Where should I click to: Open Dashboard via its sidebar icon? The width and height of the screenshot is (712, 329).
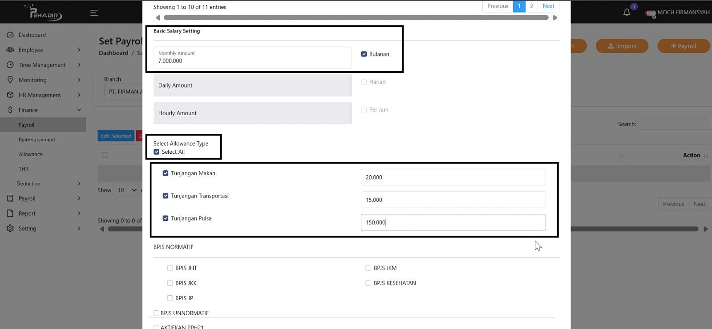pos(10,35)
